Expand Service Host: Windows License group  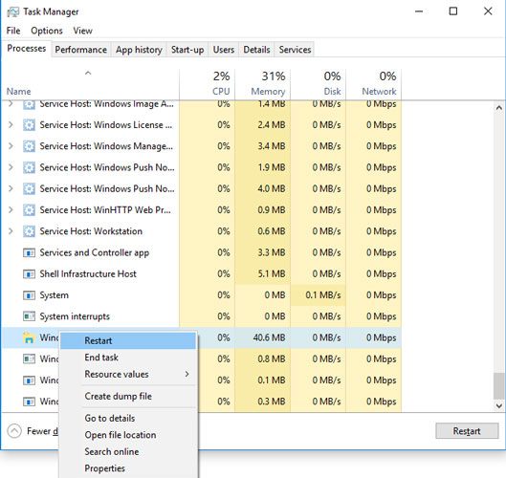11,125
